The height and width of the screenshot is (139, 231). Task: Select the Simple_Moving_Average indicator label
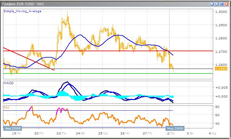tap(22, 11)
